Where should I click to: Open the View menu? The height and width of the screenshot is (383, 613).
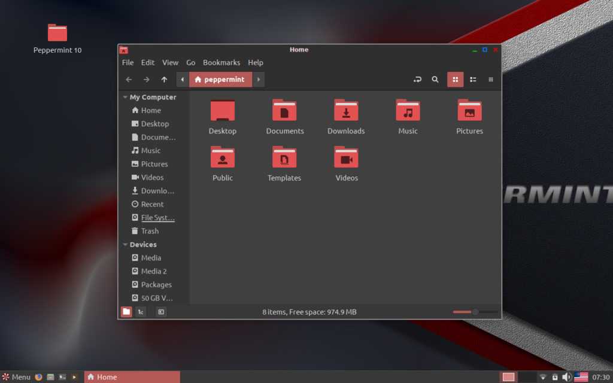click(x=170, y=62)
